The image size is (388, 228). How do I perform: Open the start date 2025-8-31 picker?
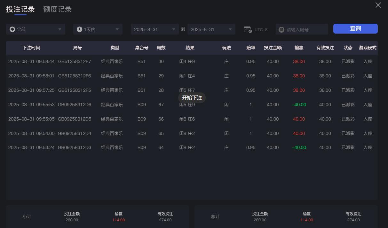154,29
